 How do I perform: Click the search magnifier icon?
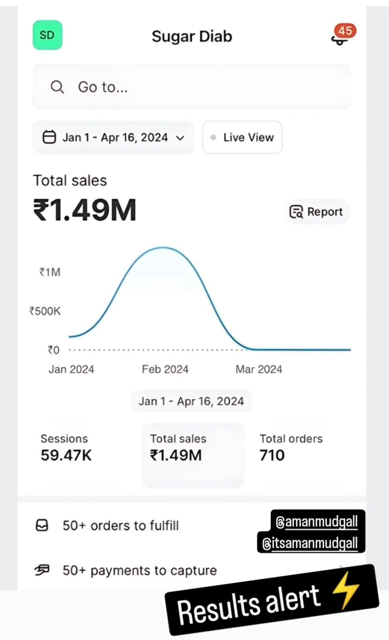[x=57, y=87]
